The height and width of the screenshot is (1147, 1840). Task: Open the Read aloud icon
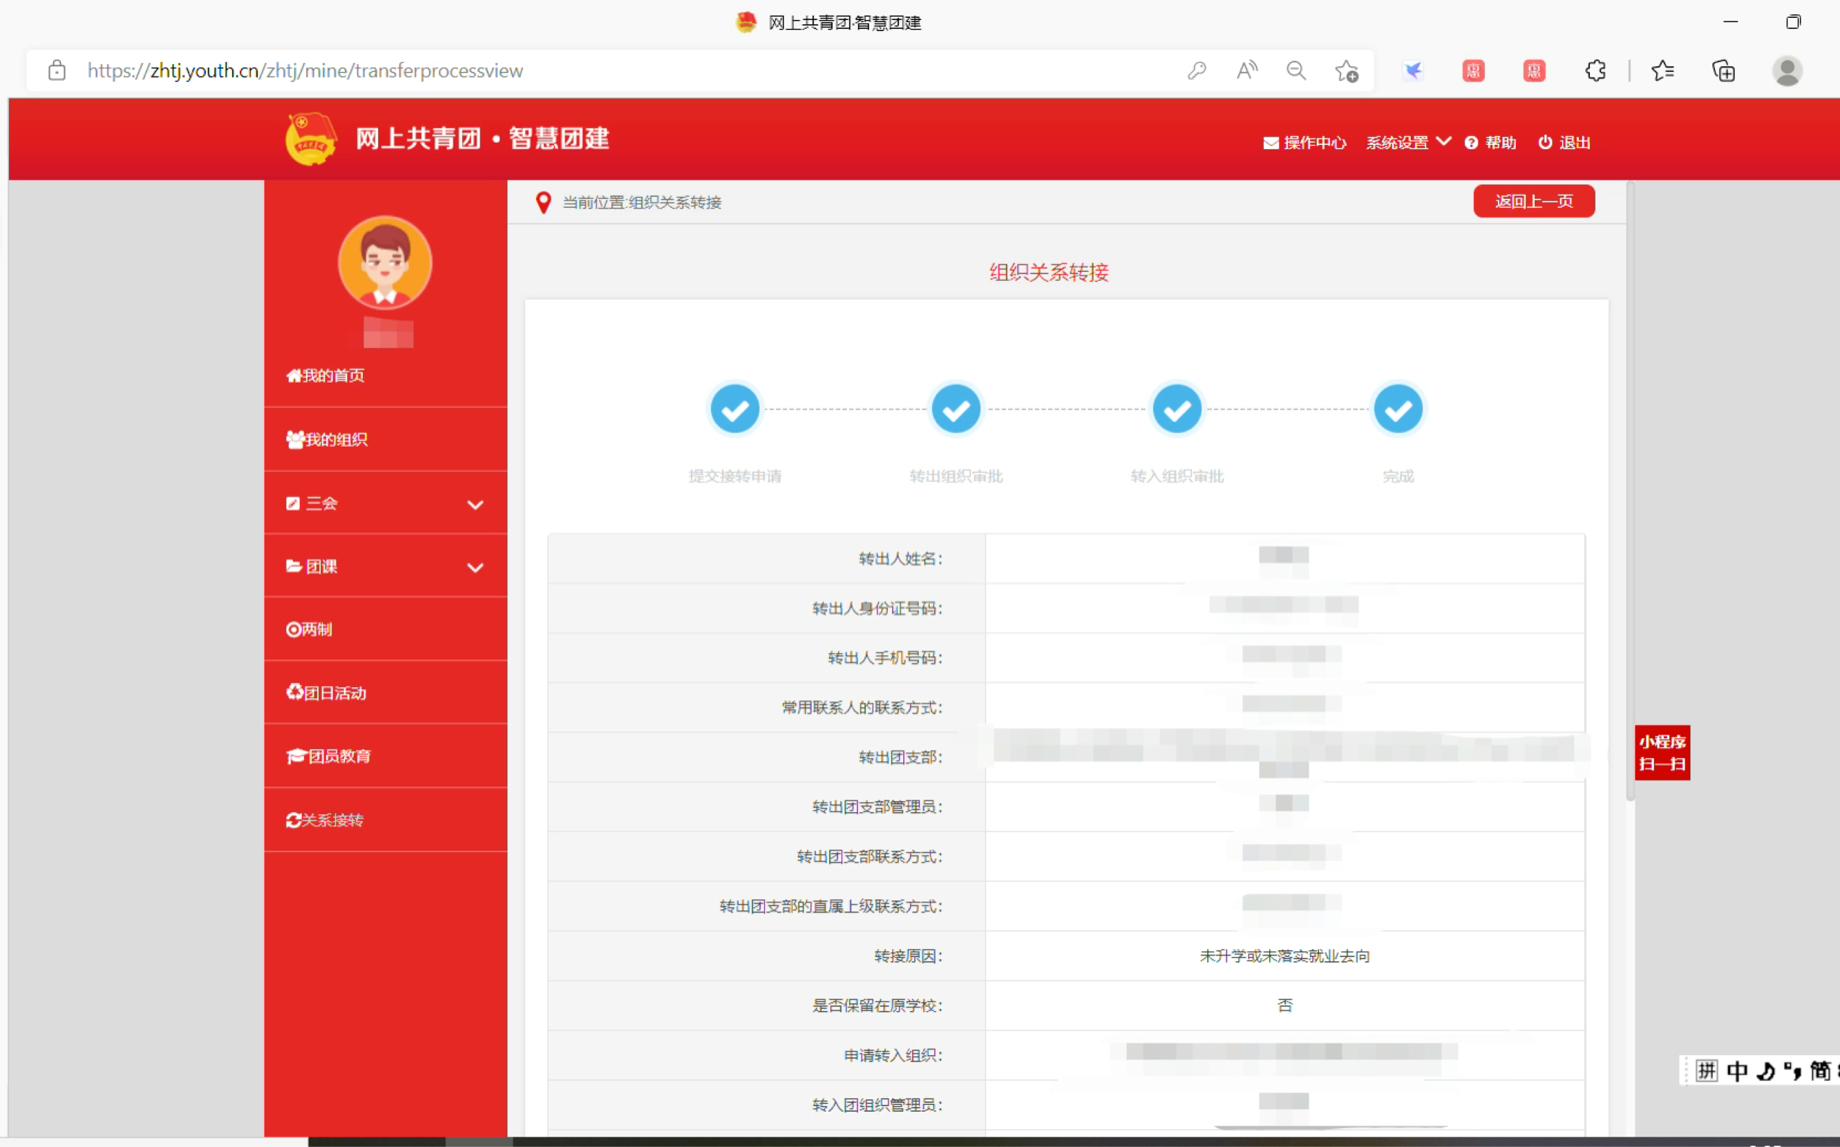[1247, 70]
